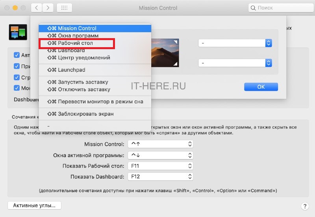Screen dimensions: 315x217
Task: Toggle the Сгр… checkbox
Action: coord(17,77)
